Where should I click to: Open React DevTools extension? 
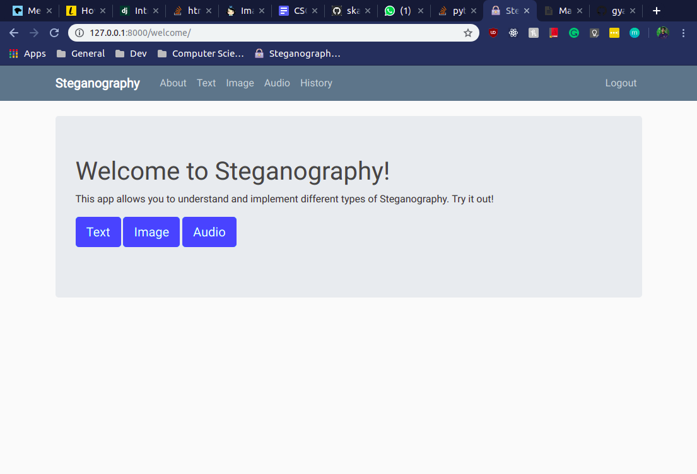513,32
